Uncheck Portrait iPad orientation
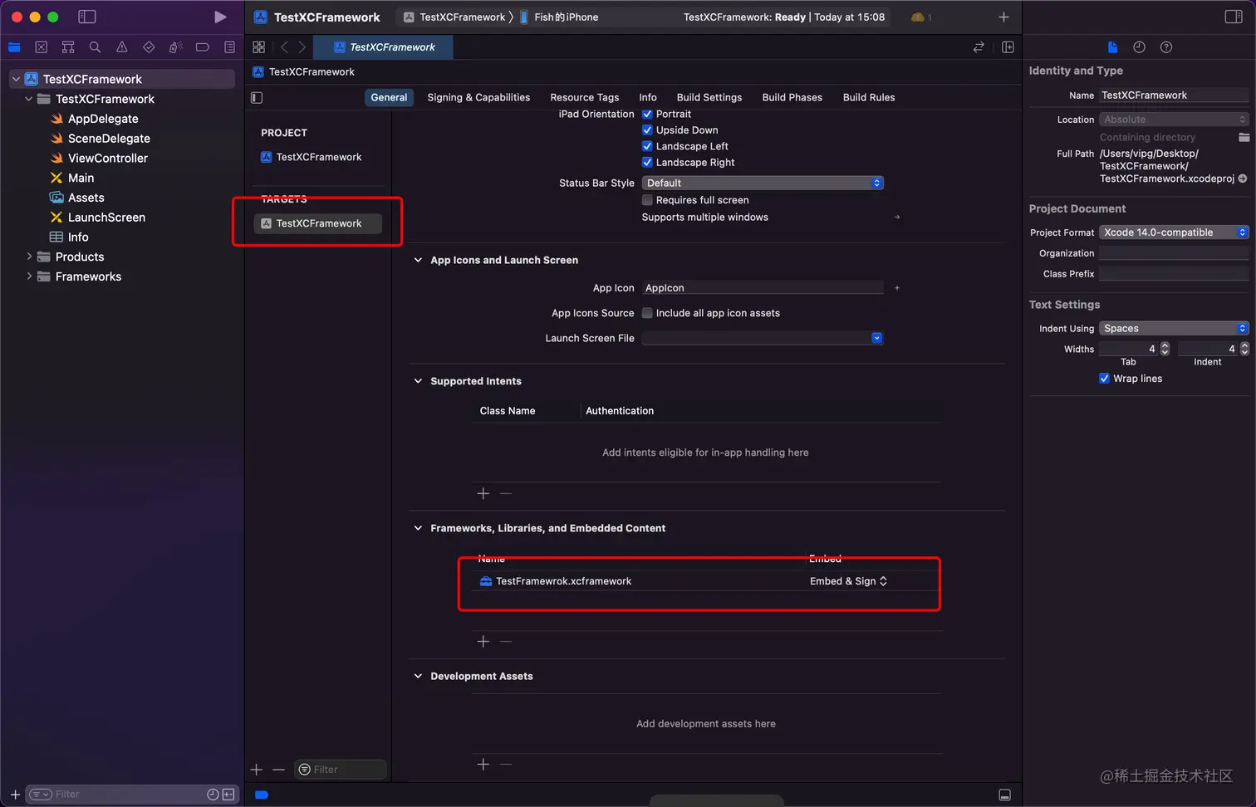This screenshot has width=1256, height=807. tap(647, 114)
